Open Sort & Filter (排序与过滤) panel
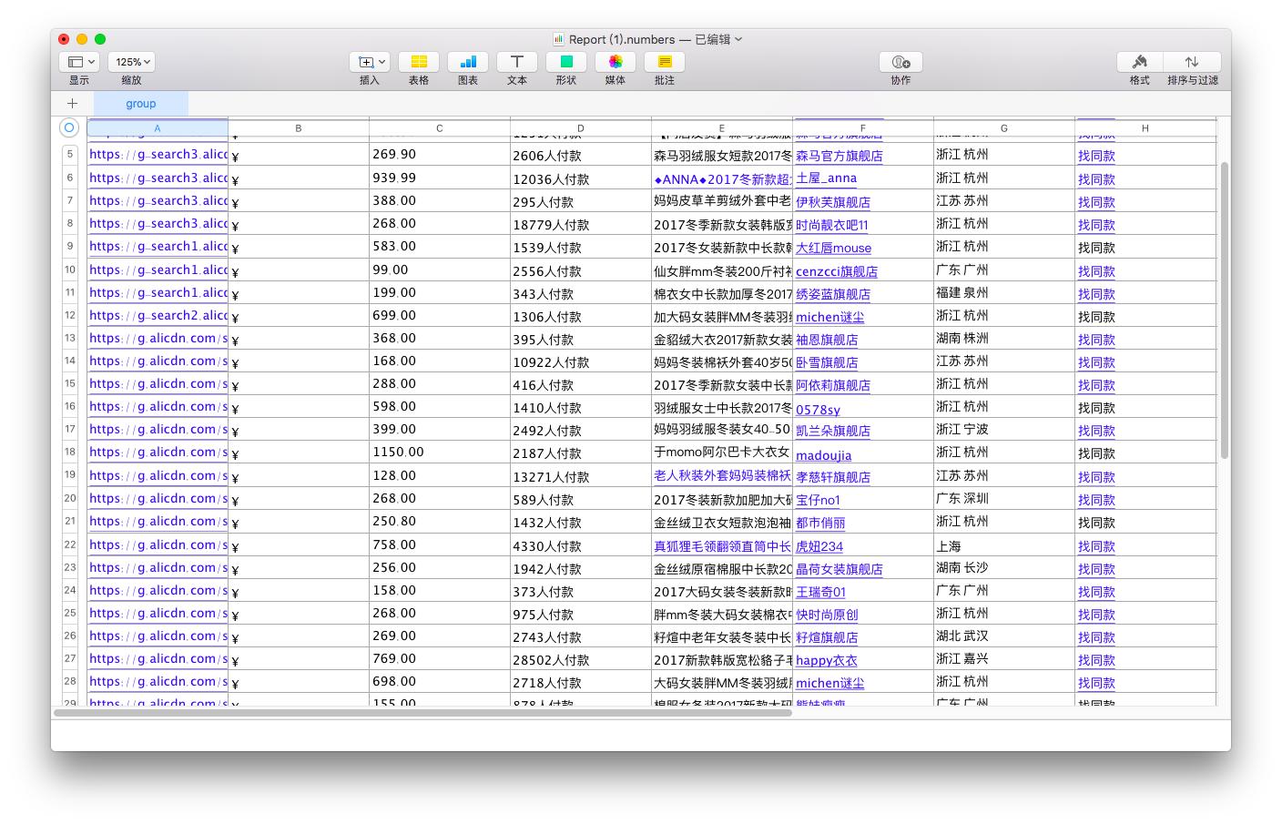This screenshot has width=1282, height=824. (1192, 62)
